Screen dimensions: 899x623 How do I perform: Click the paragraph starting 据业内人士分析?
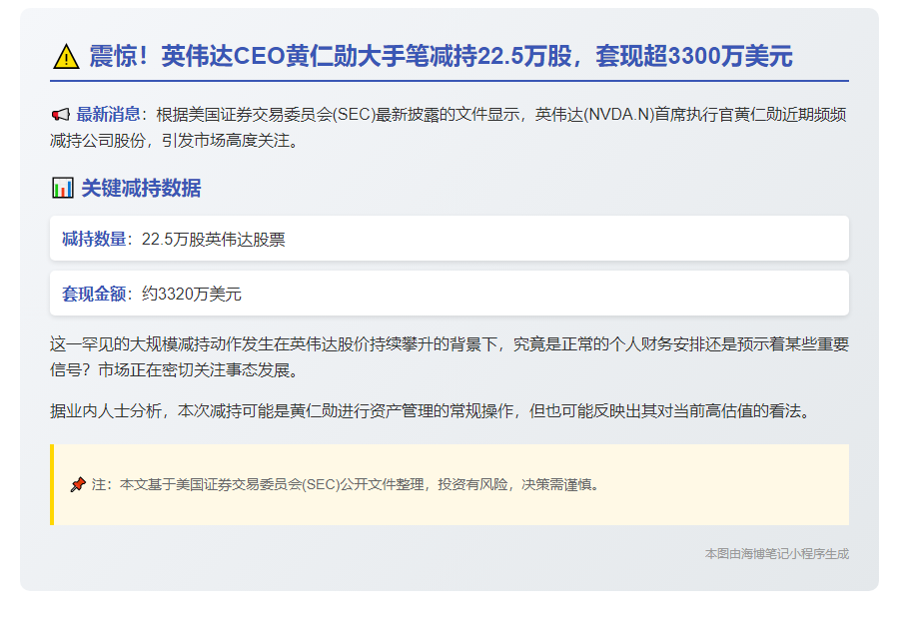[432, 411]
